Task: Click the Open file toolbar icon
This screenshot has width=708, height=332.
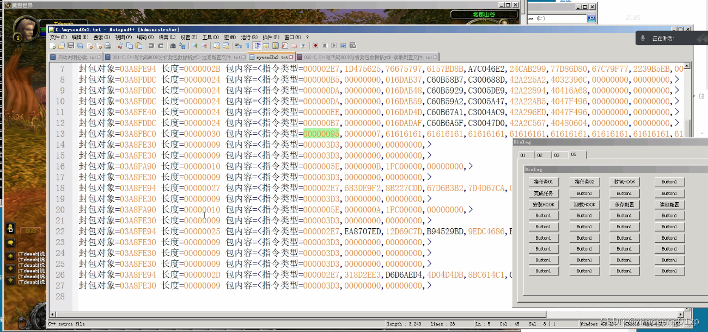Action: click(x=62, y=46)
